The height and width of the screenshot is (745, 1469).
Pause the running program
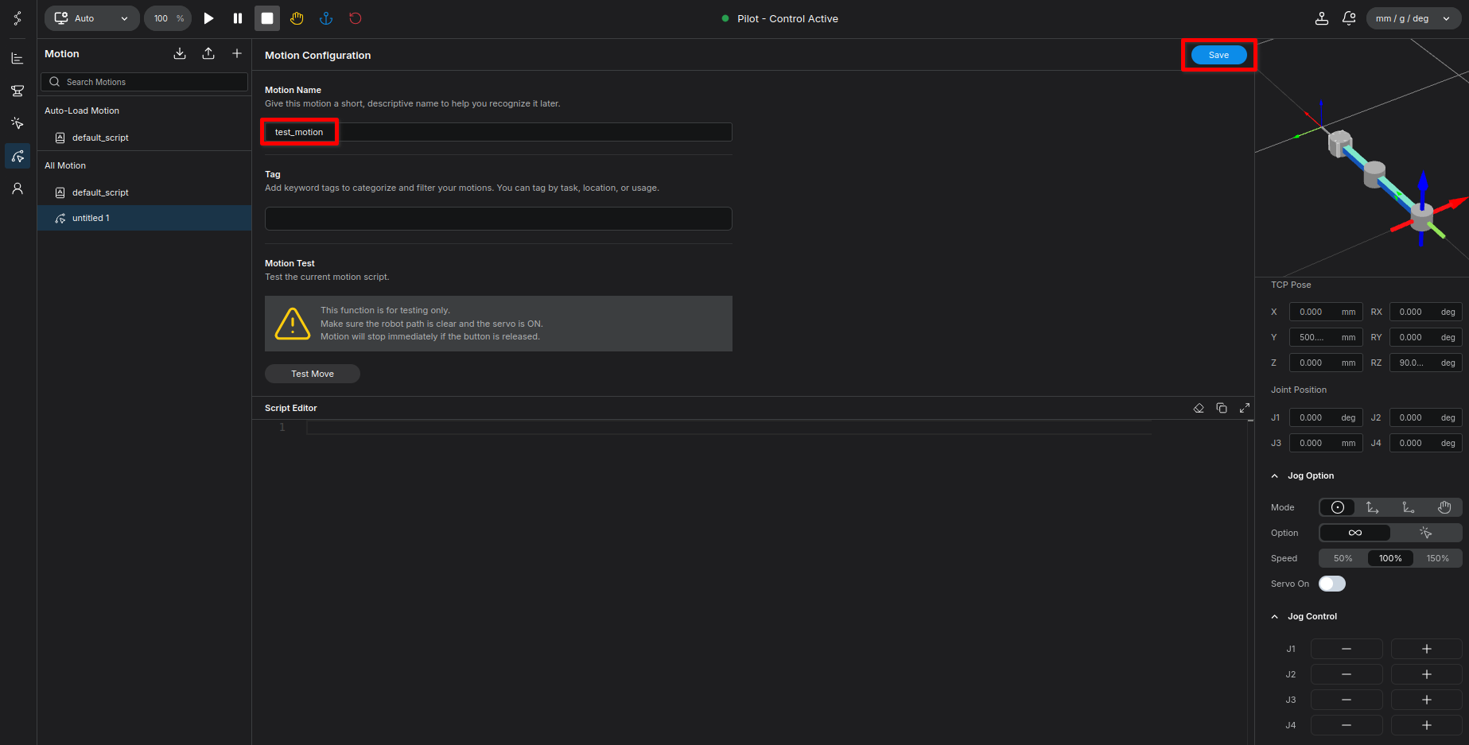coord(238,18)
